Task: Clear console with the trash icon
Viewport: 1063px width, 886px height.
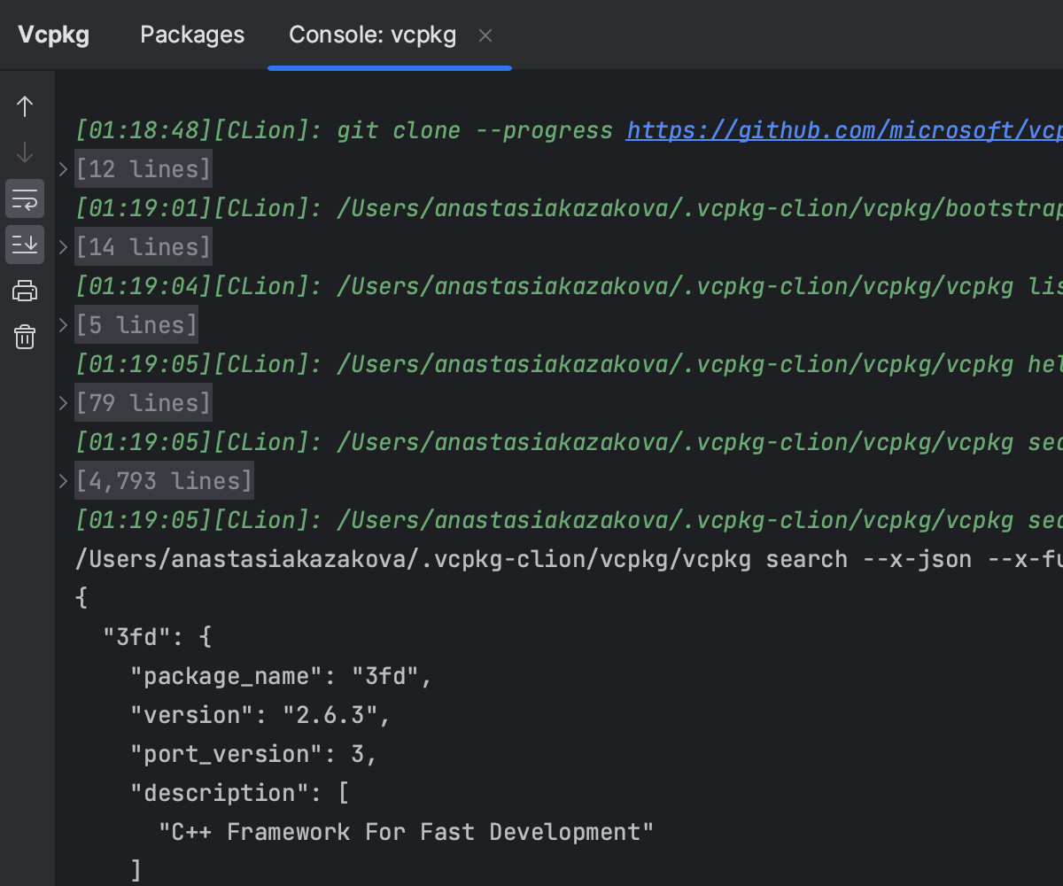Action: 25,337
